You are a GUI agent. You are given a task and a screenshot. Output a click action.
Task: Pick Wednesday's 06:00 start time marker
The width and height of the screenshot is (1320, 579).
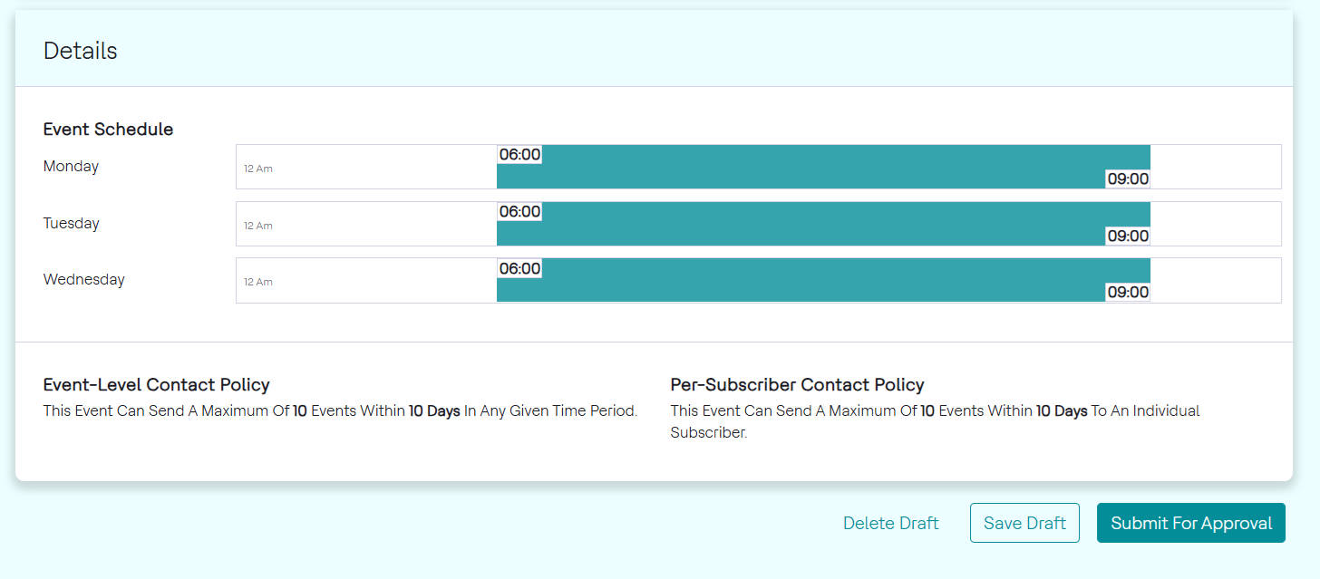519,268
